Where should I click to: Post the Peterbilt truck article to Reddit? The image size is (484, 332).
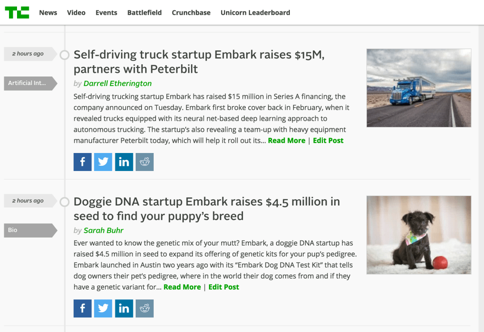tap(145, 162)
